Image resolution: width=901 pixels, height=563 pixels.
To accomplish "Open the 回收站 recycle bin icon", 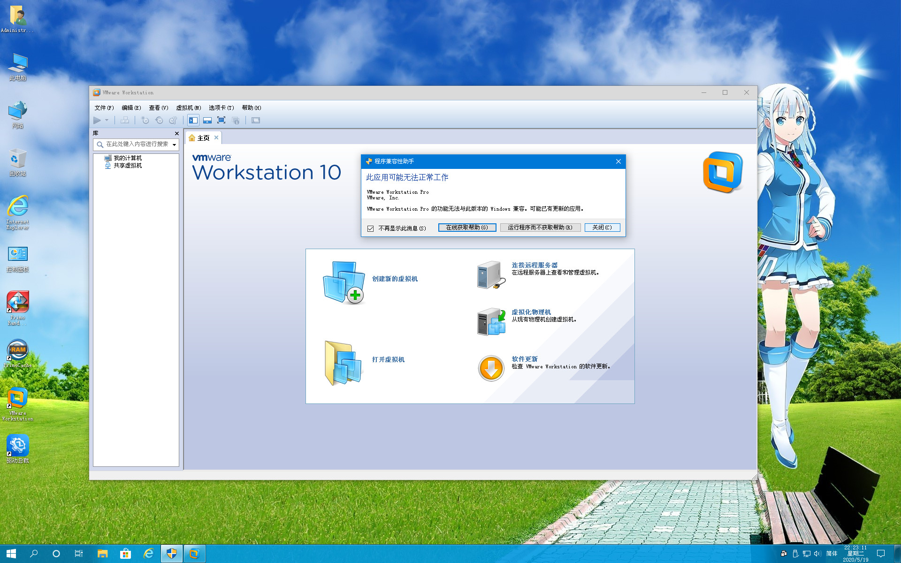I will pos(18,162).
